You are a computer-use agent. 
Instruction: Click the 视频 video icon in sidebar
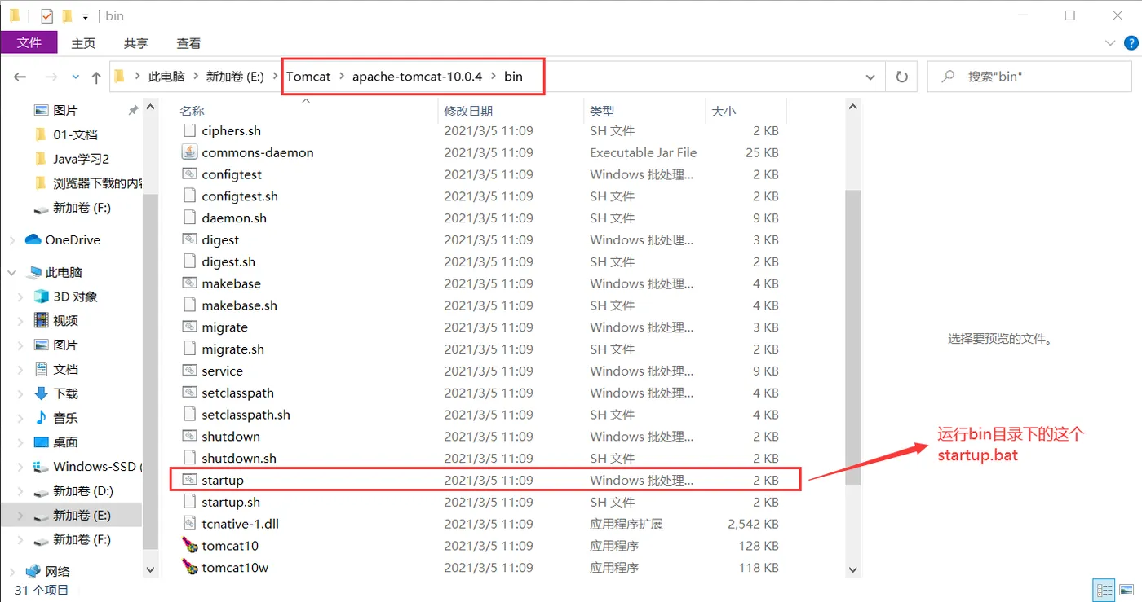coord(41,320)
